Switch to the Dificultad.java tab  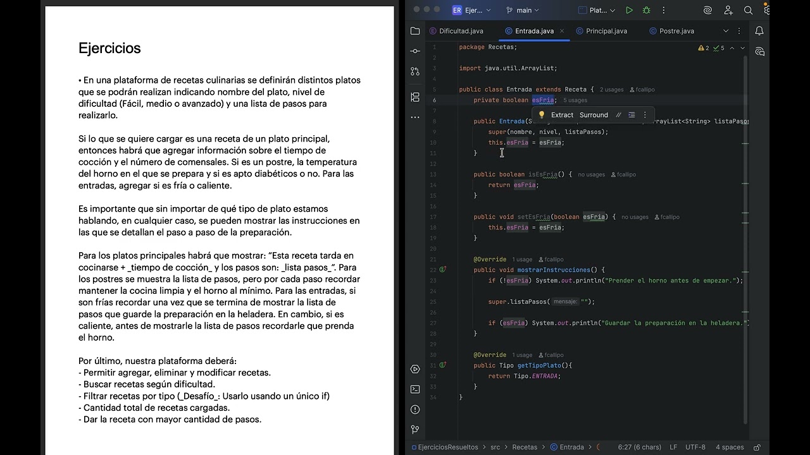pos(456,31)
